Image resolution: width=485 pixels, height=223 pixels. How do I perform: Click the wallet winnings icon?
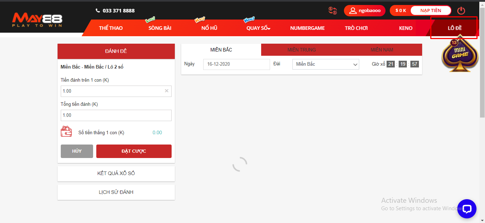click(x=66, y=132)
